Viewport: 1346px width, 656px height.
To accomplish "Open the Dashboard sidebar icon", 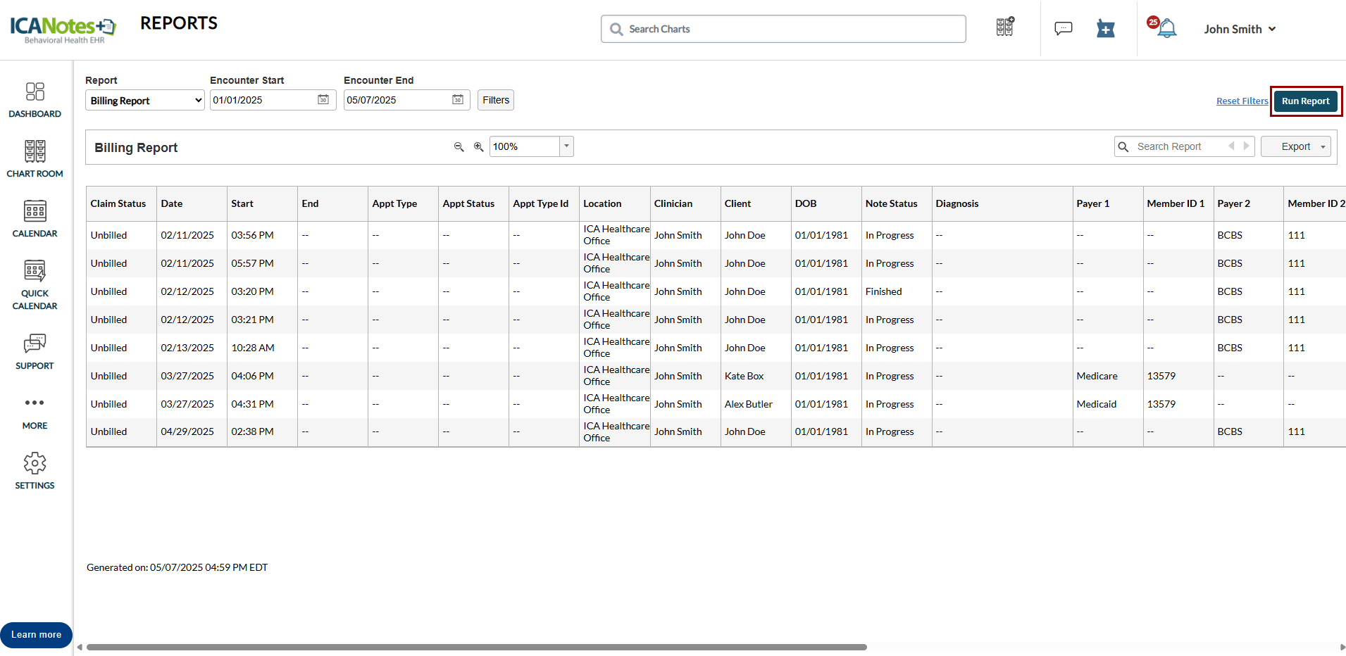I will coord(35,92).
